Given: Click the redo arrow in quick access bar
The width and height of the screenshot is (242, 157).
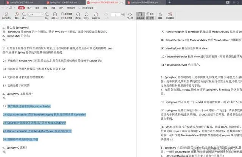Looking at the screenshot, I should pyautogui.click(x=6, y=8).
